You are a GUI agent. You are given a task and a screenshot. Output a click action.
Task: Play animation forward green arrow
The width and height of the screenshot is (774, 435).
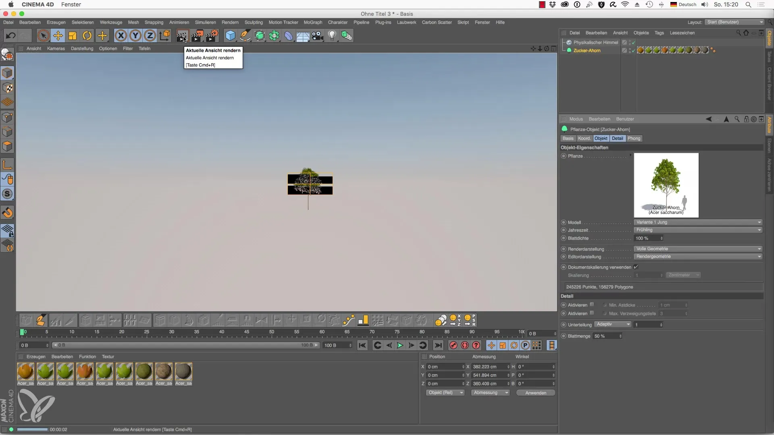point(400,345)
